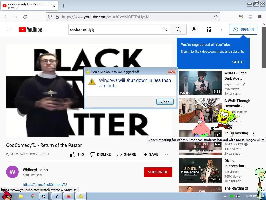Reload the current page
266x200 pixels.
click(x=25, y=17)
